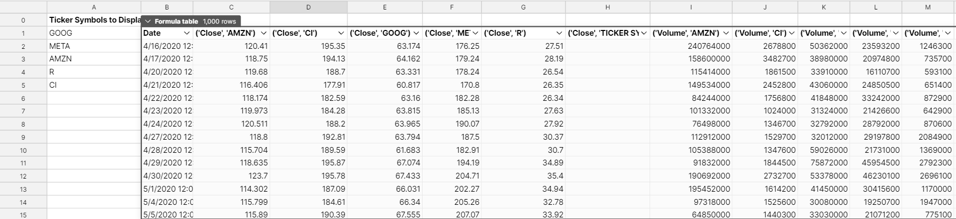Expand ('Close', 'CI') column dropdown
The height and width of the screenshot is (219, 956).
[341, 33]
